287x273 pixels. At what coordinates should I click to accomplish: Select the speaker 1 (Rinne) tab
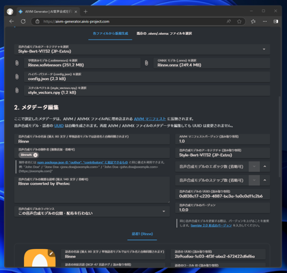coord(142,234)
